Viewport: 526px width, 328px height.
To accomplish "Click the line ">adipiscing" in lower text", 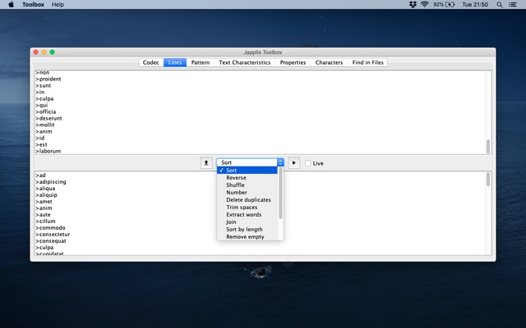I will 51,182.
